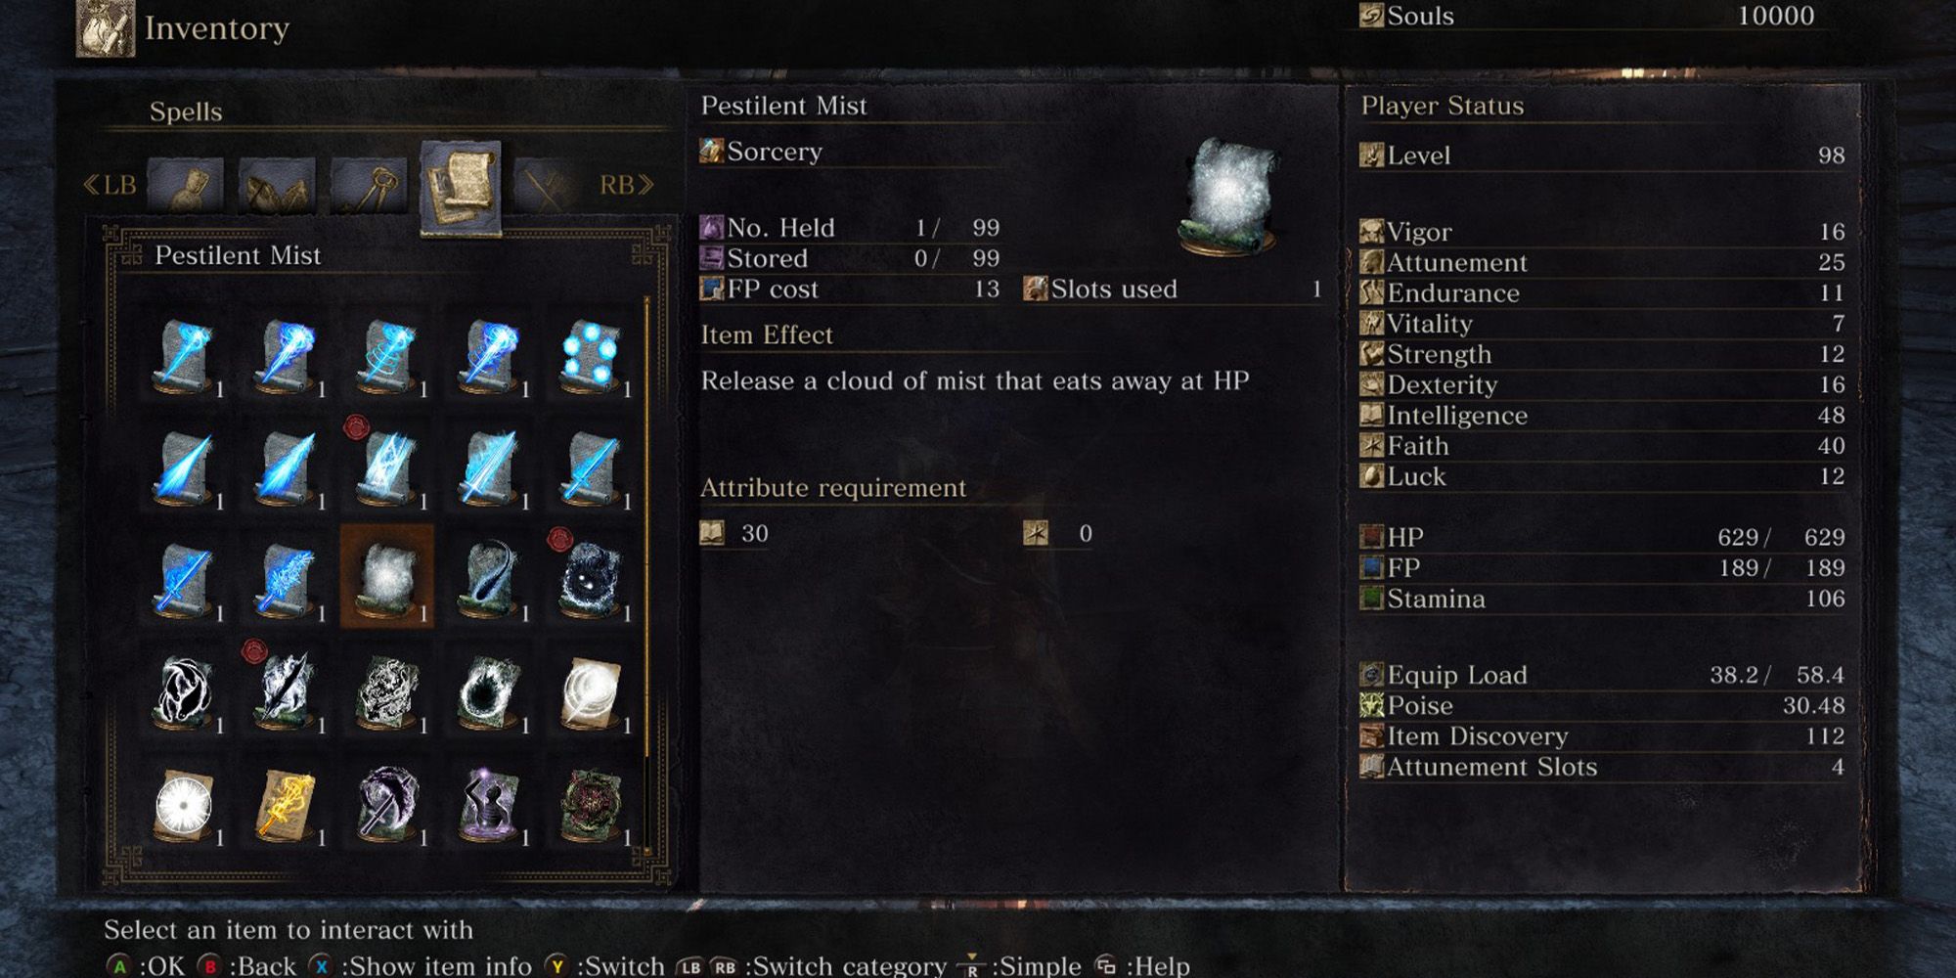The width and height of the screenshot is (1956, 978).
Task: Select the Pestilent Mist spell icon
Action: click(x=387, y=577)
